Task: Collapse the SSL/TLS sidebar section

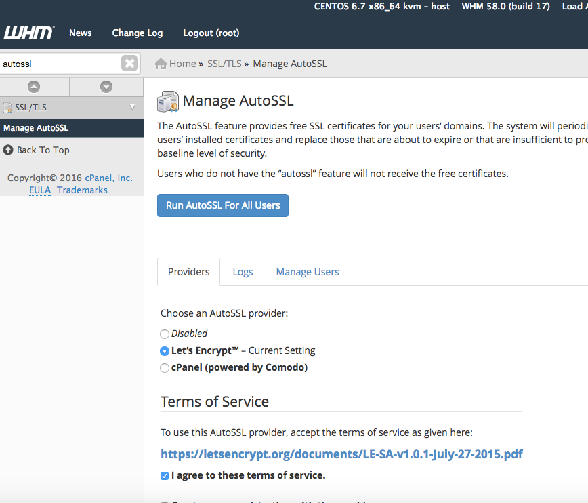Action: (x=132, y=107)
